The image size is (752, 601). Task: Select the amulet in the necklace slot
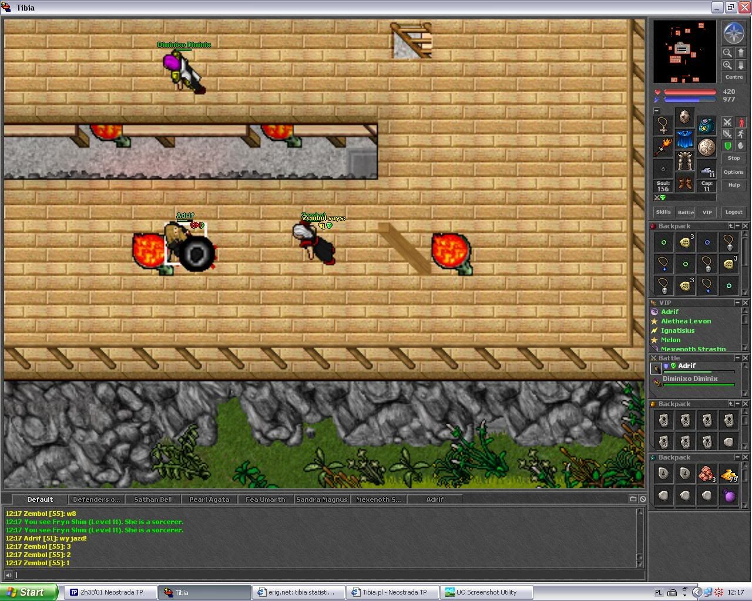point(663,125)
